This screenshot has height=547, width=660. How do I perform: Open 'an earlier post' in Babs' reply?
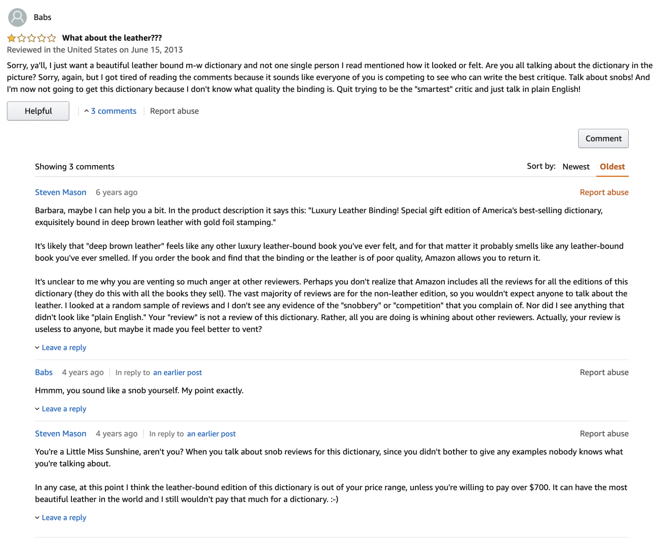178,372
